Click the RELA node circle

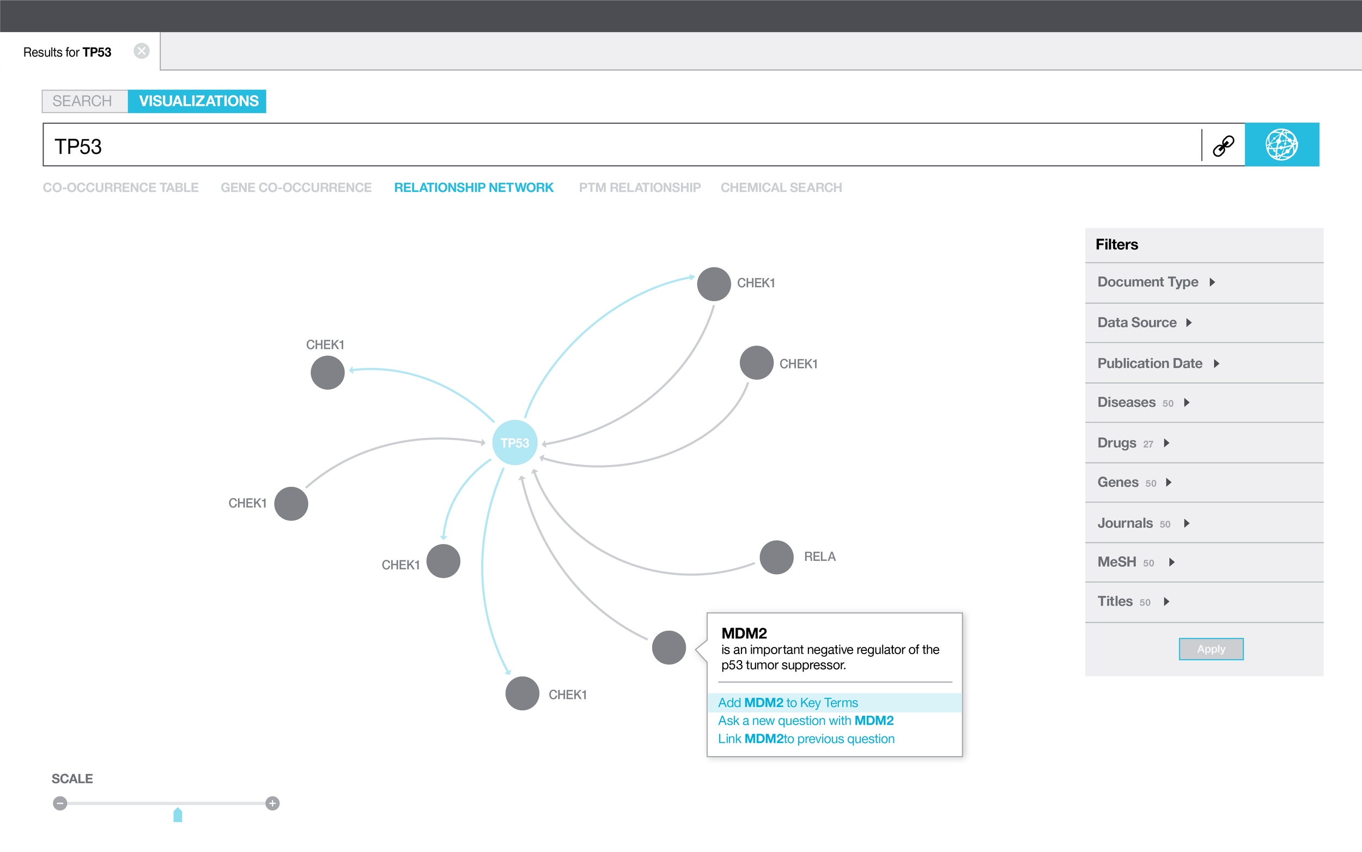pyautogui.click(x=776, y=557)
